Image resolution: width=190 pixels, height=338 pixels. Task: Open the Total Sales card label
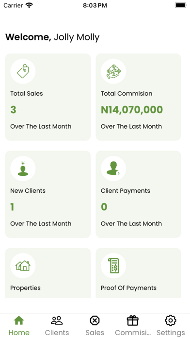pos(27,94)
